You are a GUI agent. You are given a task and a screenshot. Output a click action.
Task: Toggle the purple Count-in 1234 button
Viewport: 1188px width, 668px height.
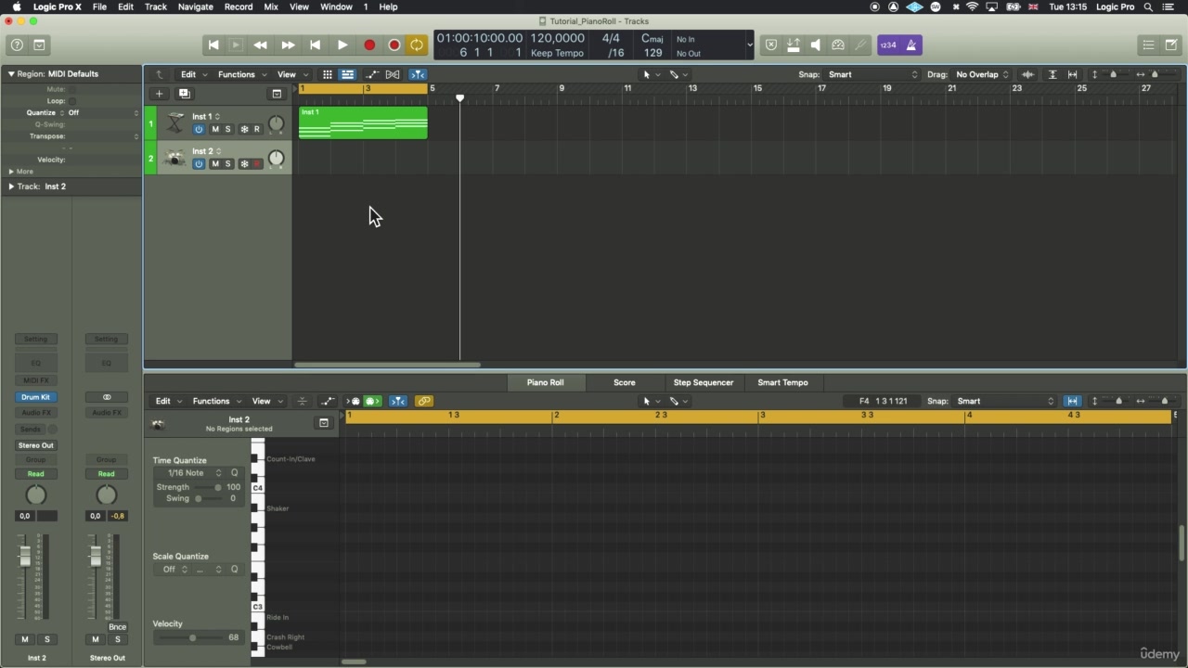click(888, 45)
